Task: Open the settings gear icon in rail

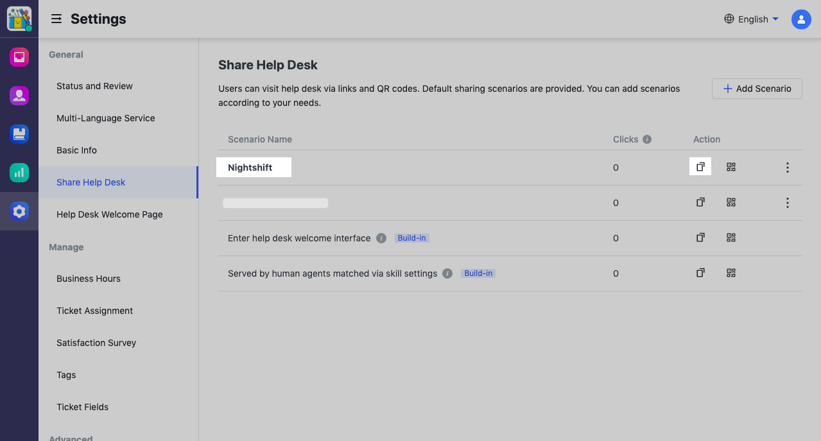Action: [x=19, y=211]
